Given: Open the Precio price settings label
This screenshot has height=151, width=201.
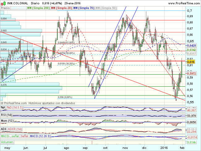Looking at the screenshot, I should coord(5,8).
